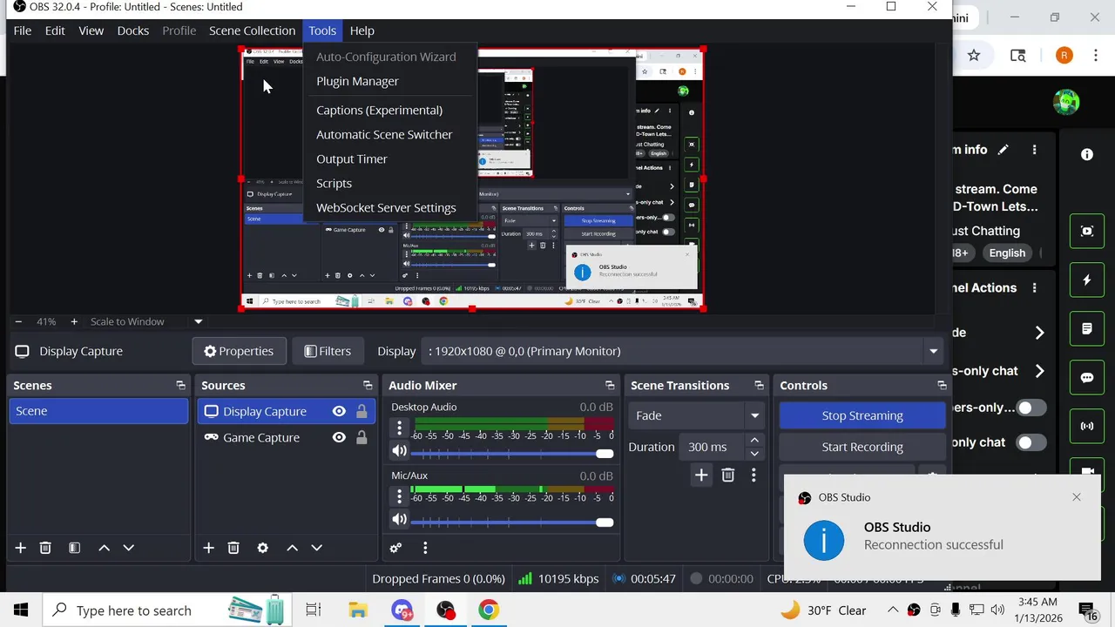Move source up arrow in Sources dock
1115x627 pixels.
point(292,548)
